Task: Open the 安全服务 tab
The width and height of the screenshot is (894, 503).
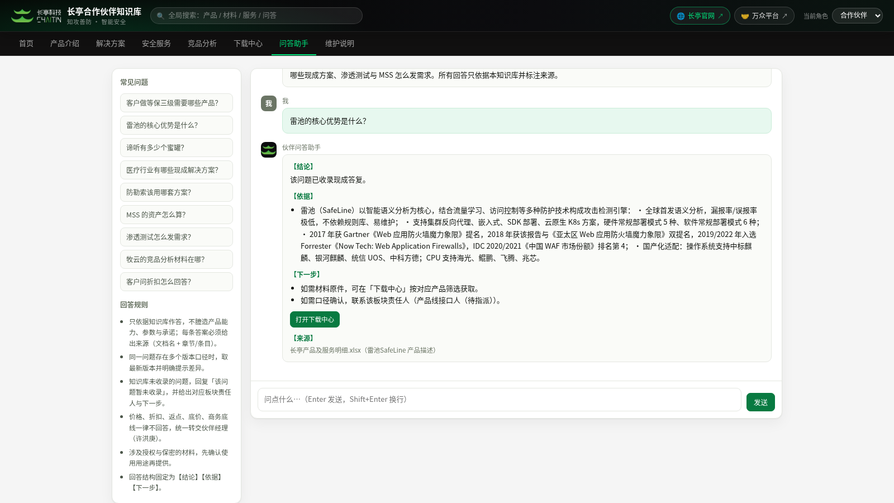Action: [x=156, y=44]
